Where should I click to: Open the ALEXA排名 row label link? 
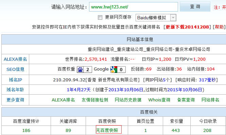coord(15,59)
